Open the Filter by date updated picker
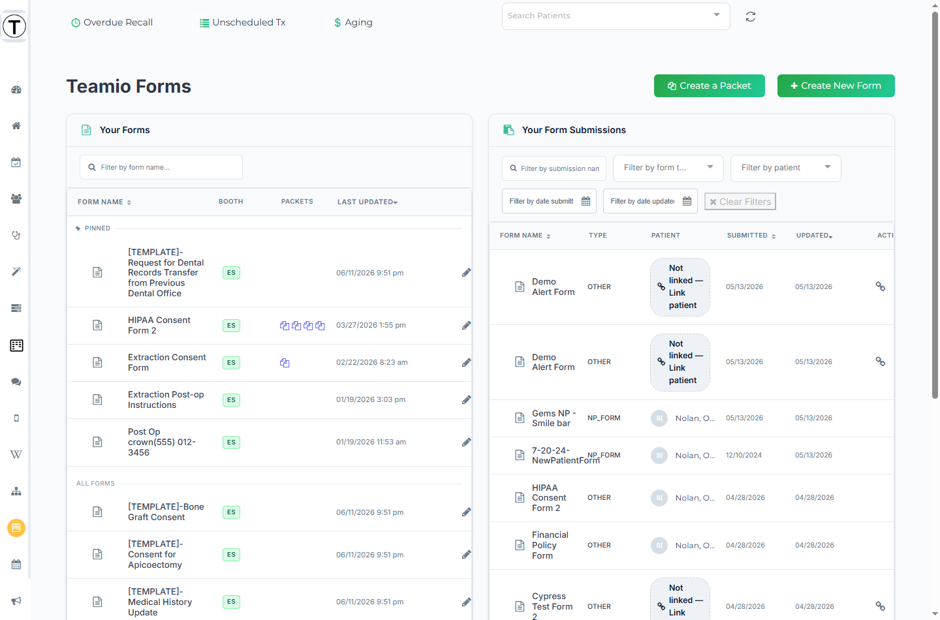The width and height of the screenshot is (940, 620). pyautogui.click(x=650, y=201)
